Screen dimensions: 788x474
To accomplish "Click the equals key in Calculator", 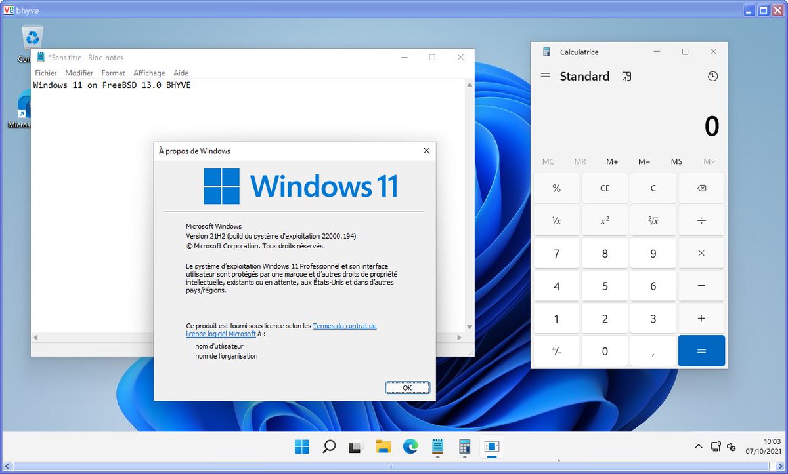I will click(701, 351).
